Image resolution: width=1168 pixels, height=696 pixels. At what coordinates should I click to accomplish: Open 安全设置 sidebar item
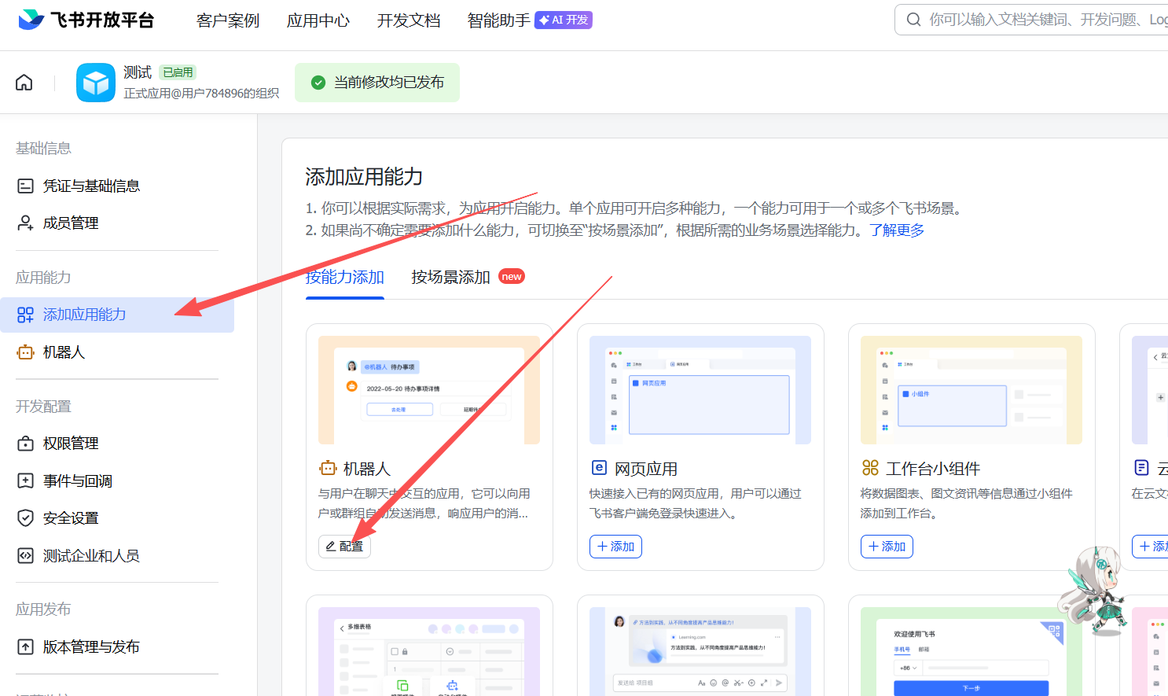tap(117, 518)
